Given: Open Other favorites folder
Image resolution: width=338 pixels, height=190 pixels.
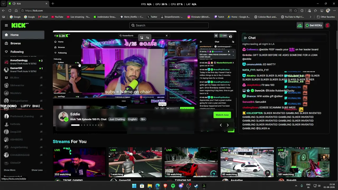Looking at the screenshot, I should point(326,17).
